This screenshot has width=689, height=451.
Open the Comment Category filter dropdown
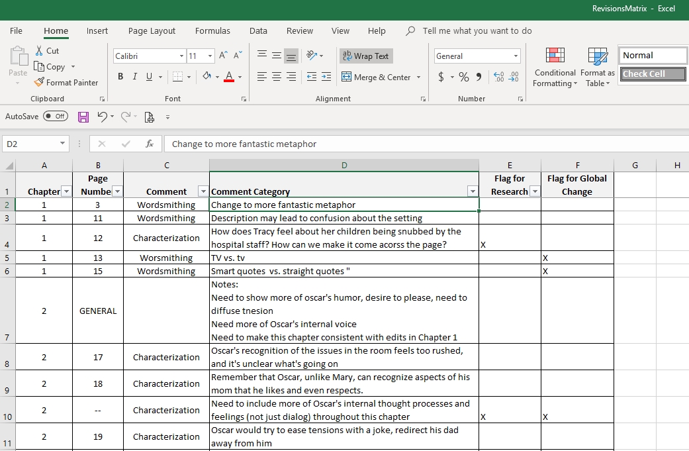[x=472, y=191]
